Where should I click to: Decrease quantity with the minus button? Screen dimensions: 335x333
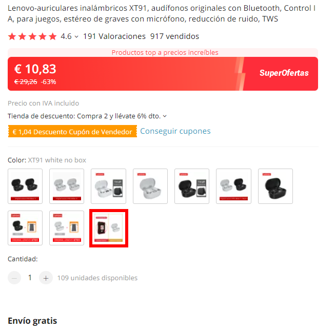(14, 278)
